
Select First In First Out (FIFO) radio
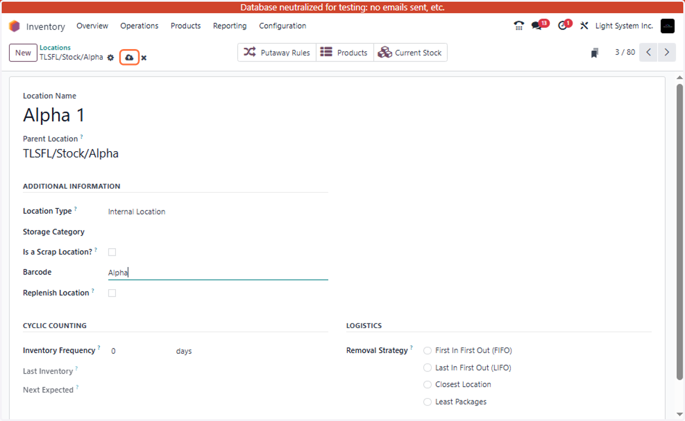pos(428,351)
